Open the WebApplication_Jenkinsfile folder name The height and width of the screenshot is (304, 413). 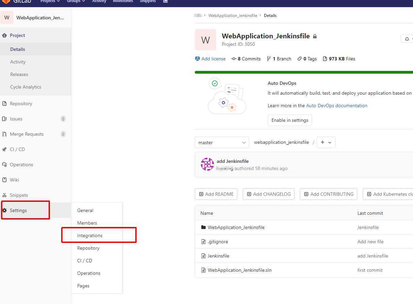click(236, 227)
